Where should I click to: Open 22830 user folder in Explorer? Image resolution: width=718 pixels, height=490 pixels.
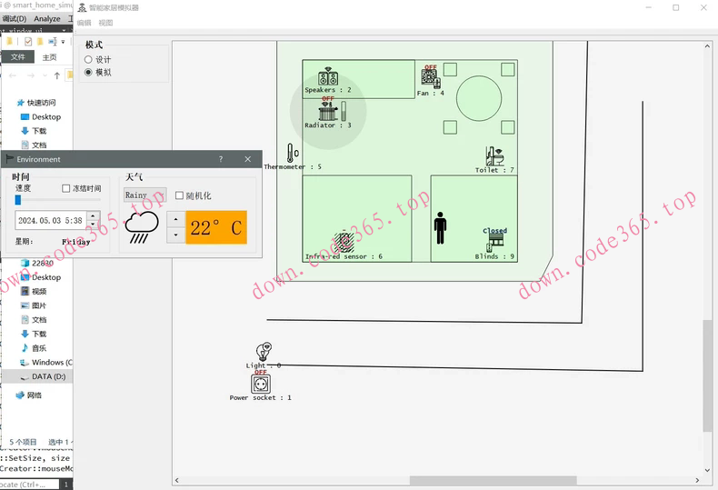pos(37,263)
